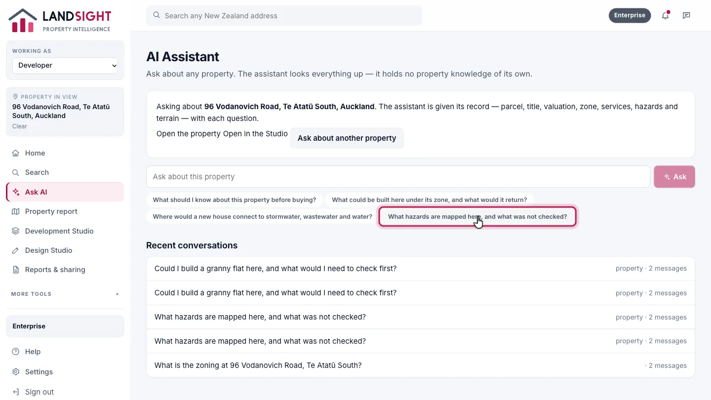This screenshot has width=711, height=400.
Task: Open Search from the sidebar magnifier icon
Action: (16, 172)
